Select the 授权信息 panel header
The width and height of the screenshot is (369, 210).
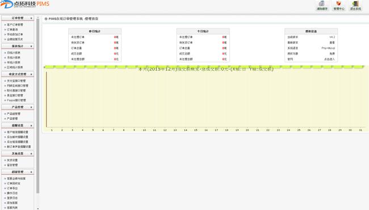click(x=311, y=31)
